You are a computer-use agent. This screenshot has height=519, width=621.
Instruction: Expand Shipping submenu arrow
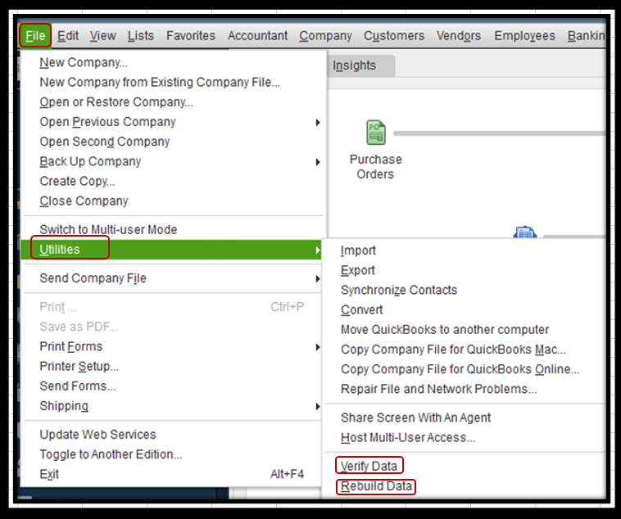318,407
